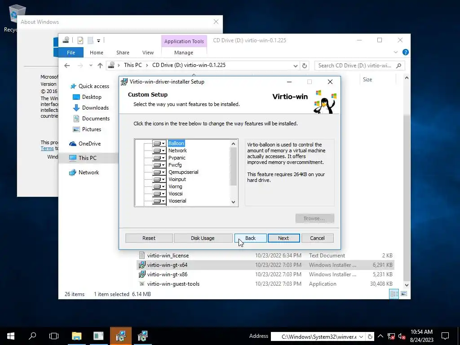
Task: Open the Balloon feature install dropdown icon
Action: click(x=159, y=143)
